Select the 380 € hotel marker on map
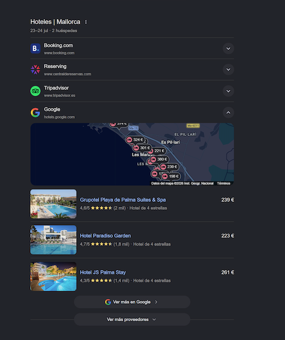285x340 pixels. (160, 159)
